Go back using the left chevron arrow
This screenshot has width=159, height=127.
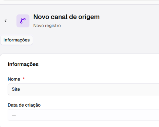(5, 21)
